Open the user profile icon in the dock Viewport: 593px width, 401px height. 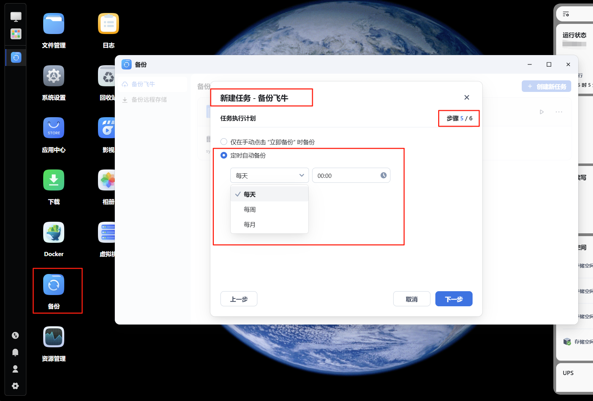(15, 369)
